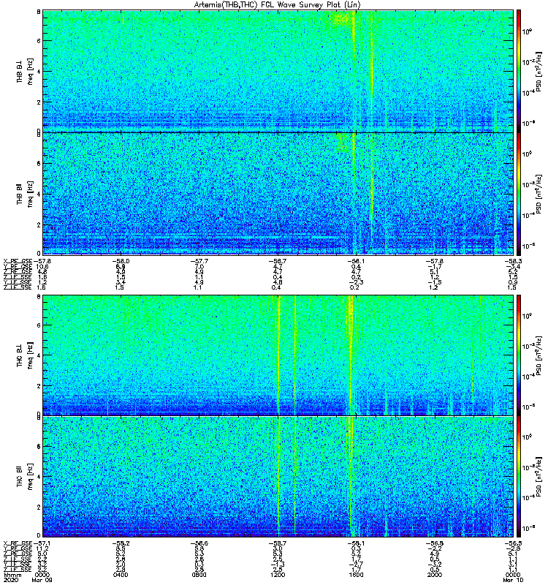Click the '1600' time tick label
Screen dimensions: 548x585
[x=356, y=575]
